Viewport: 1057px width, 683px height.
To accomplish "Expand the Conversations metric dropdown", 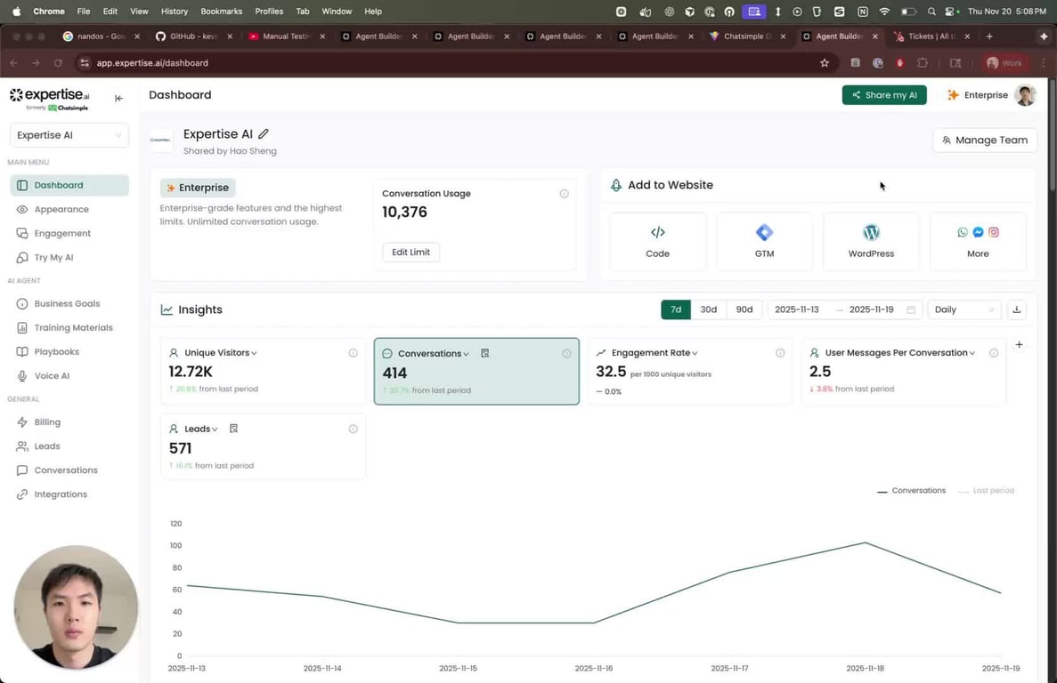I will 466,354.
